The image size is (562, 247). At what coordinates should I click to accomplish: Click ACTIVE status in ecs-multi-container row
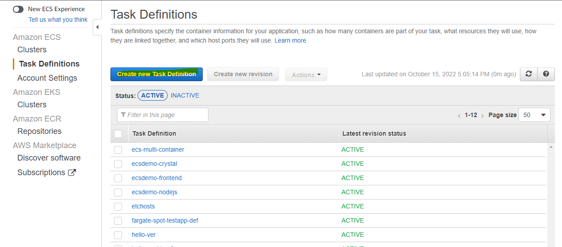pos(353,149)
